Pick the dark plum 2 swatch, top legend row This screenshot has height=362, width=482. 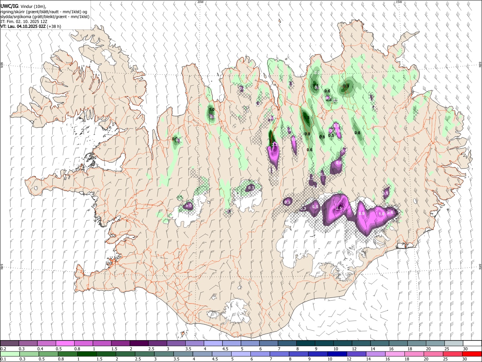click(139, 344)
